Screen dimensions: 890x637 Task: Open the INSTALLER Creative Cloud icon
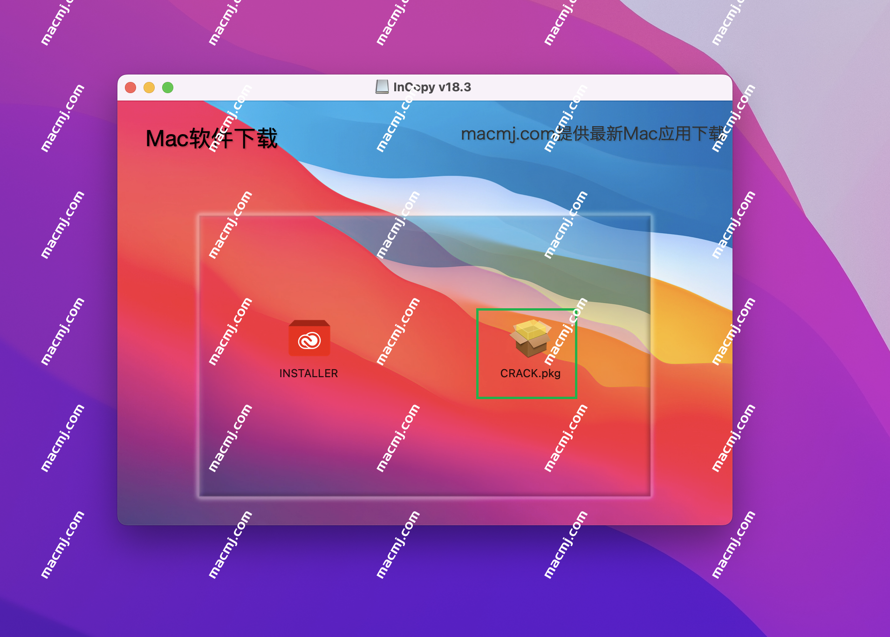point(309,339)
